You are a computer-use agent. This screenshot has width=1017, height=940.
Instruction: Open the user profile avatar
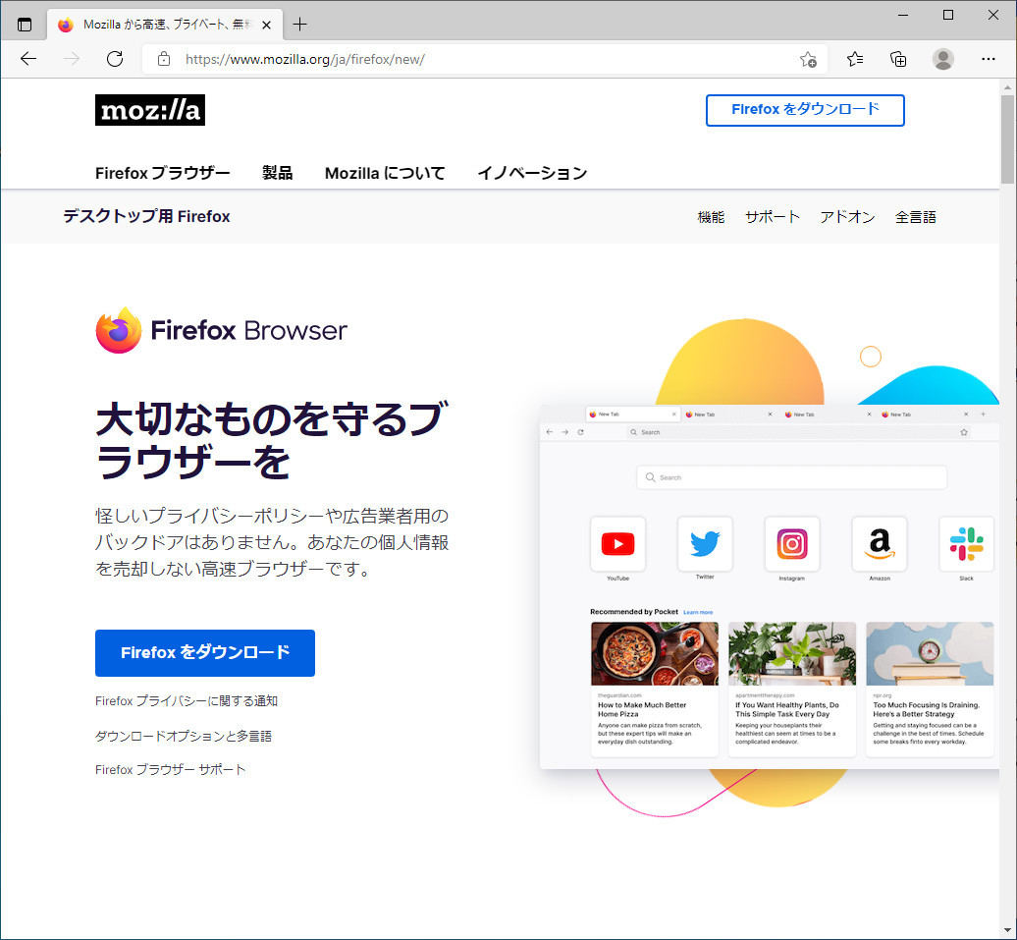point(943,59)
